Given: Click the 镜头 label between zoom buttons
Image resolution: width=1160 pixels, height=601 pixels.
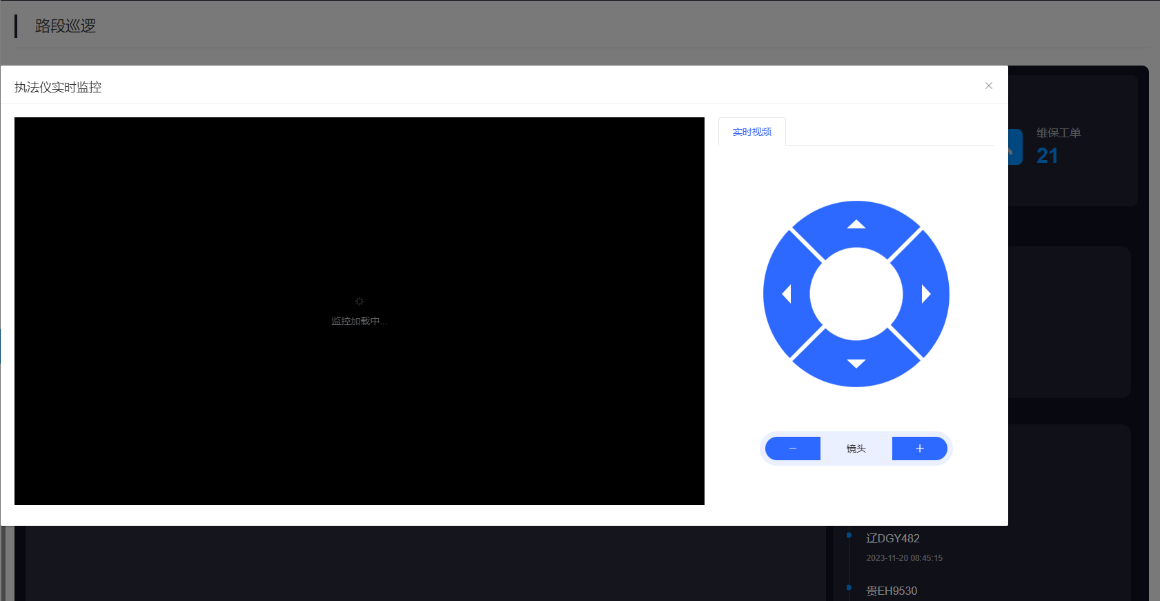Looking at the screenshot, I should click(856, 449).
